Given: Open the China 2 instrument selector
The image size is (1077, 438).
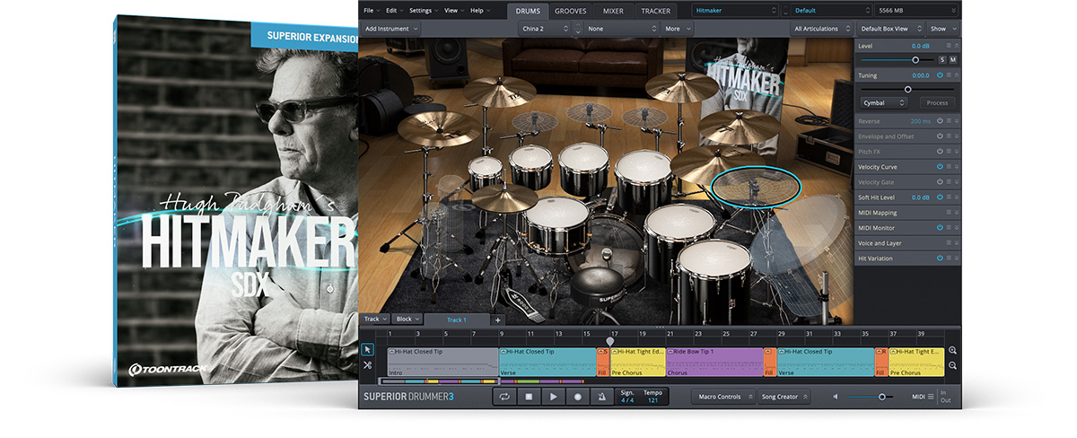Looking at the screenshot, I should [545, 29].
